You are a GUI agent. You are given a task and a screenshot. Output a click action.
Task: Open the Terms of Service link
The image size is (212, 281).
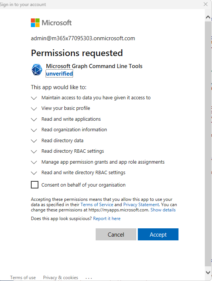point(97,205)
